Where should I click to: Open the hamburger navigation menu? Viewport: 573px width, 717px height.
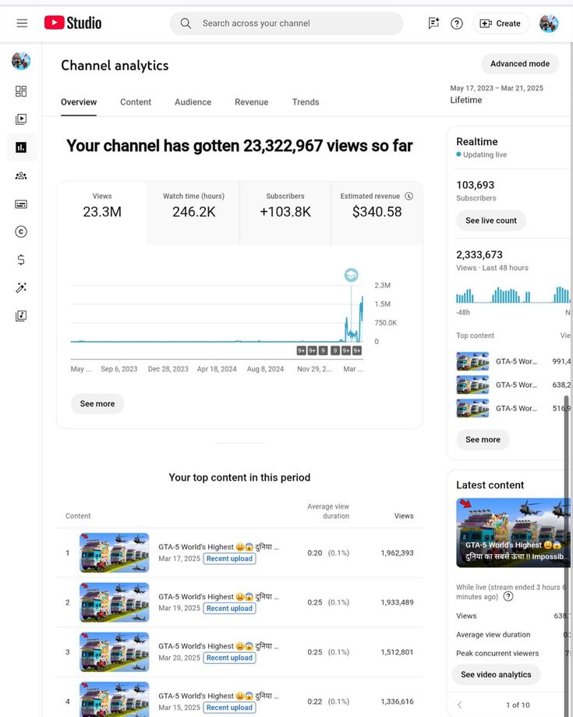pyautogui.click(x=22, y=23)
